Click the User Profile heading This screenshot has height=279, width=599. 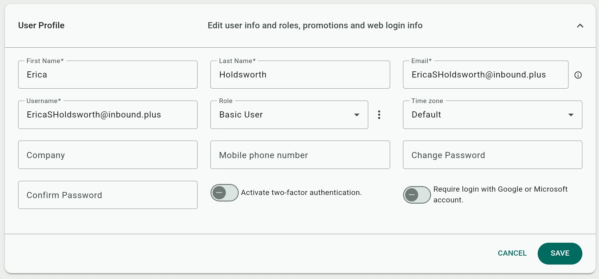click(x=41, y=26)
